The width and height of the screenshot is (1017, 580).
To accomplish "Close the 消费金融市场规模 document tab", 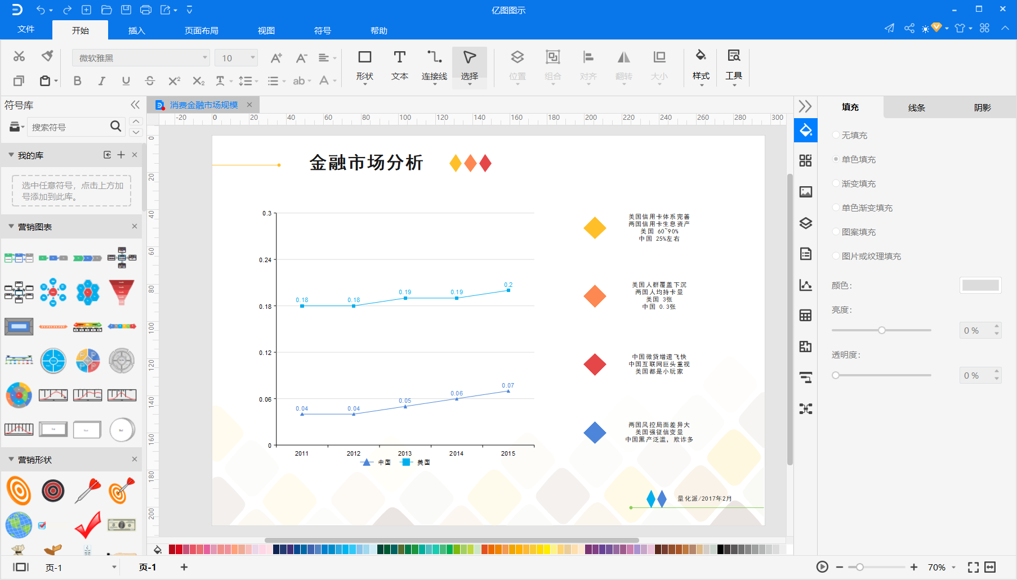I will [249, 105].
